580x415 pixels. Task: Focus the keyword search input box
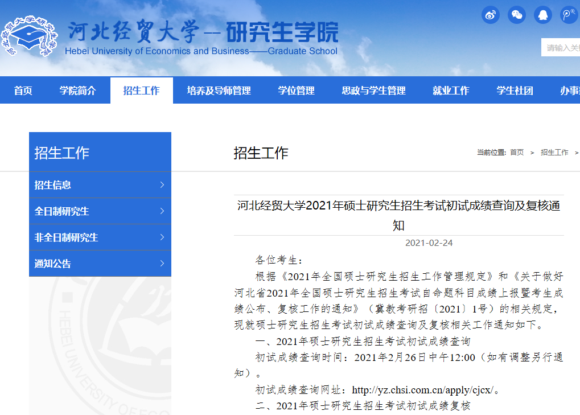point(561,48)
